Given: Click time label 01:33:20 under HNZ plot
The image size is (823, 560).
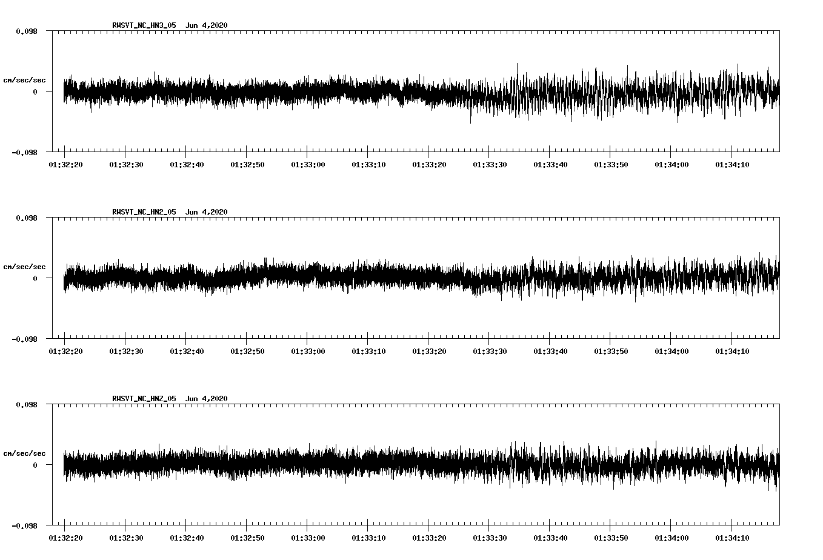Looking at the screenshot, I should pyautogui.click(x=429, y=538).
